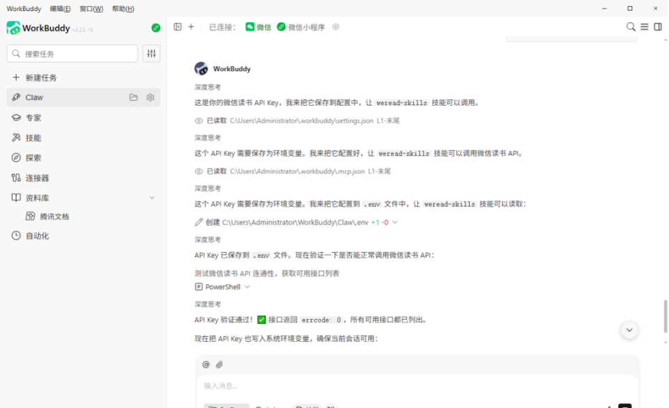
Task: Collapse the 资料库 chevron
Action: click(152, 198)
